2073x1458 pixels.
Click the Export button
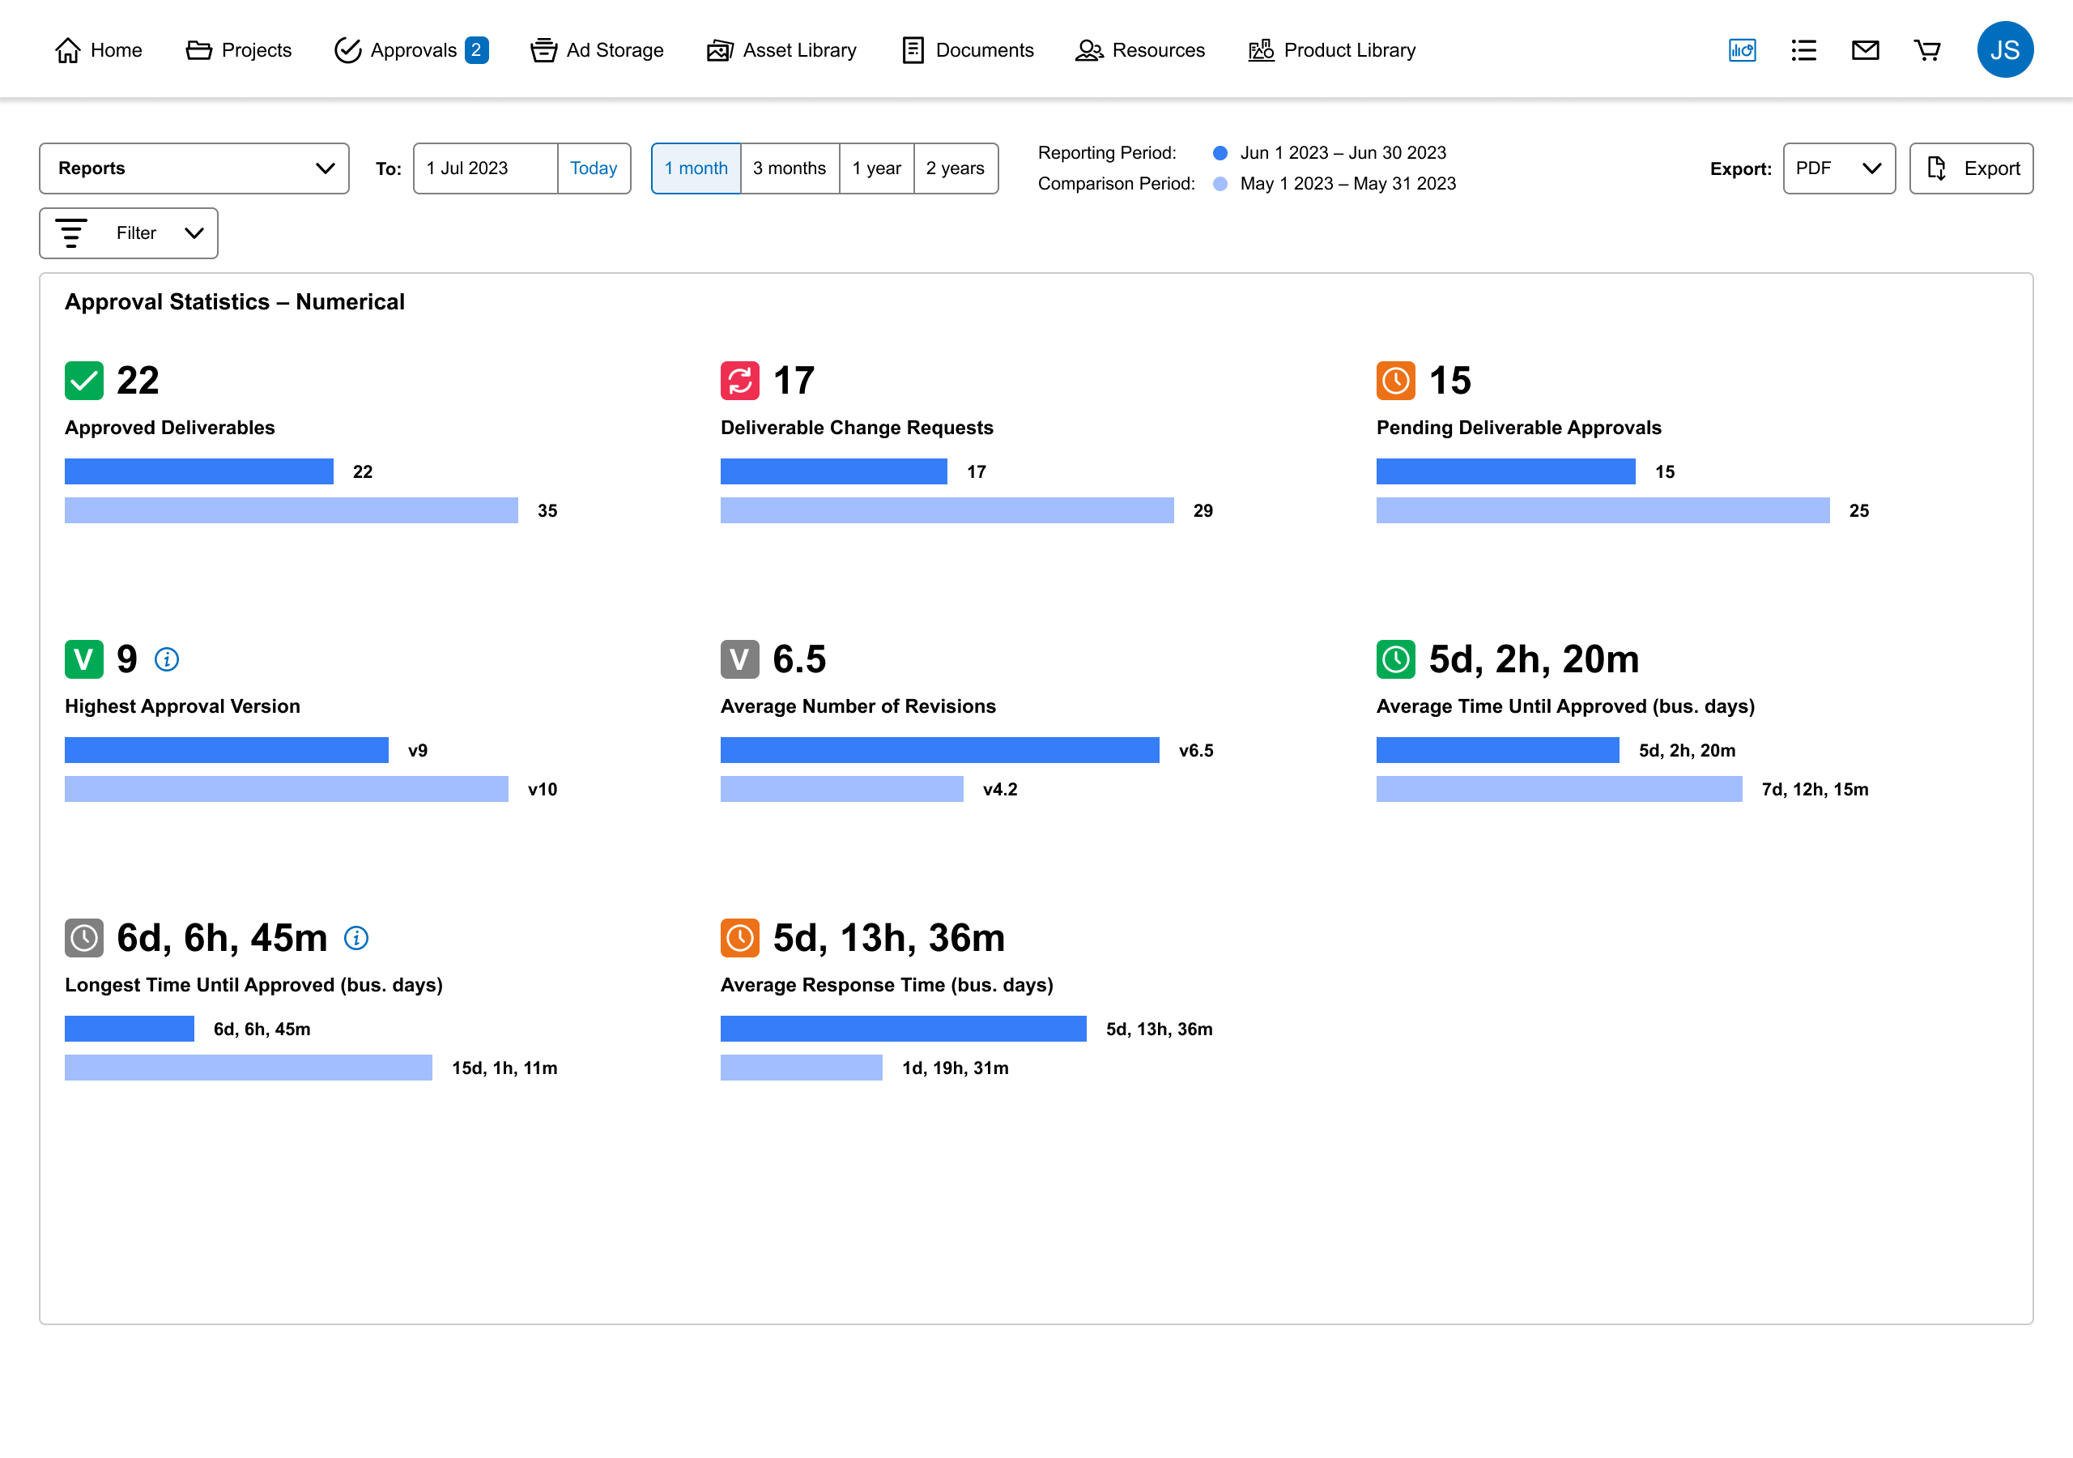coord(1971,168)
